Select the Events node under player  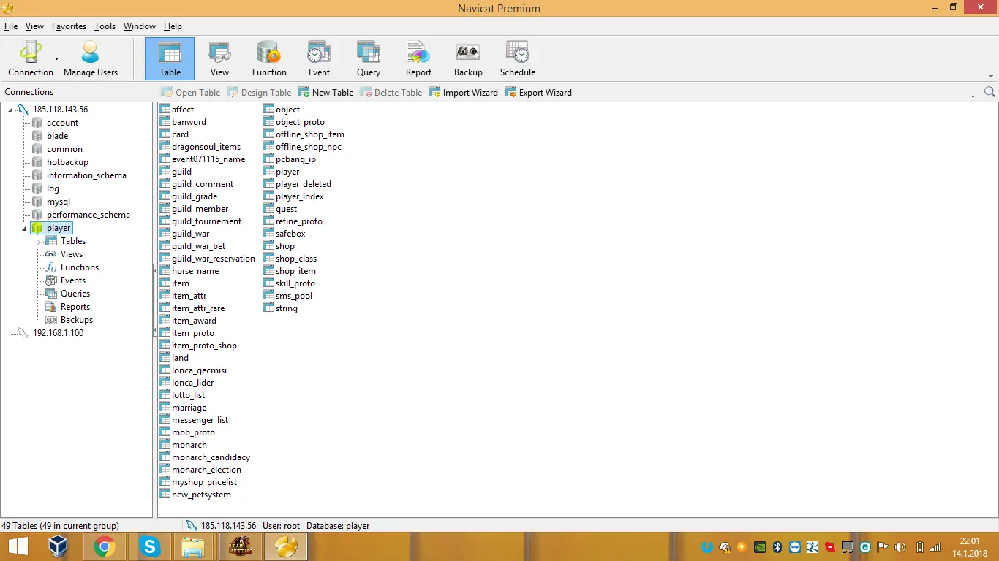pyautogui.click(x=72, y=280)
